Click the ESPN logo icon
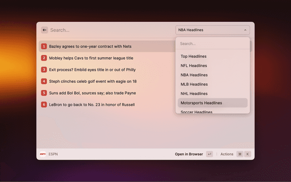The height and width of the screenshot is (182, 291). click(x=43, y=154)
